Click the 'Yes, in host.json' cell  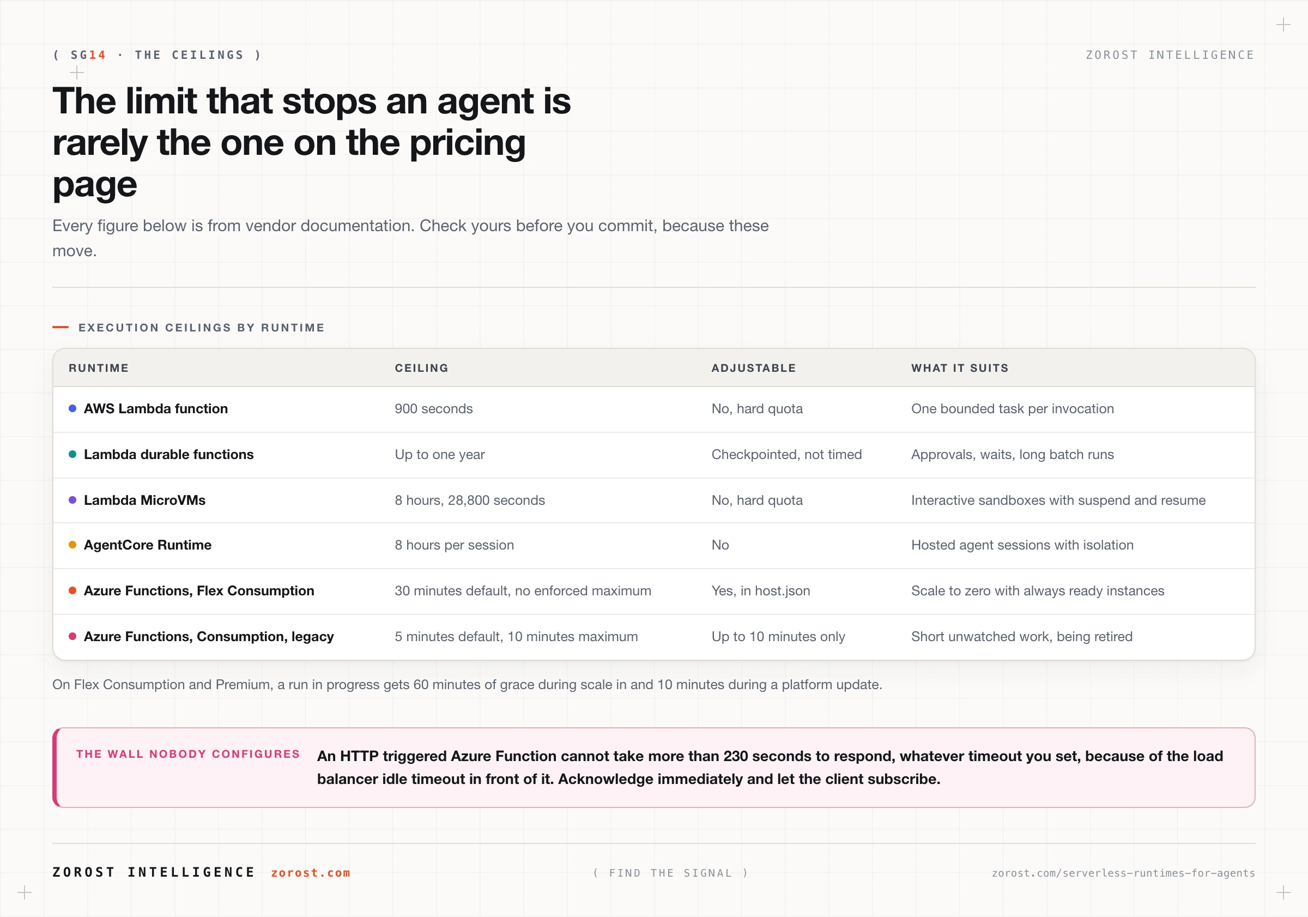pos(760,590)
